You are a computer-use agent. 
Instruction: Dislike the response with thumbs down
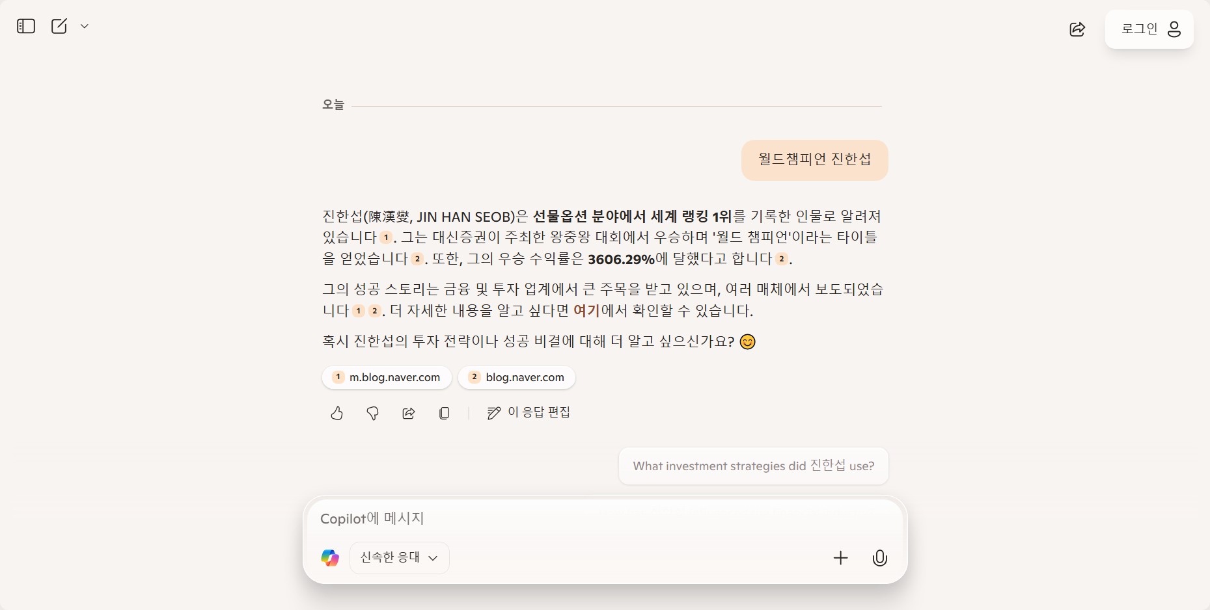[372, 413]
